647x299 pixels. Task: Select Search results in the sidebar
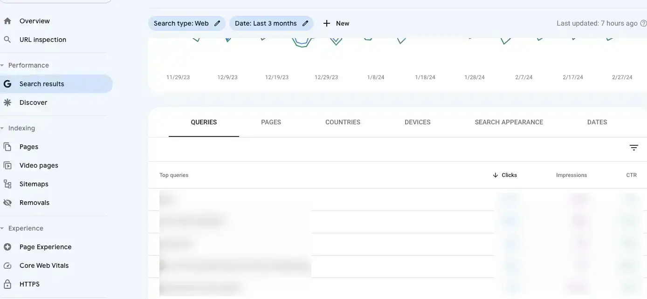pyautogui.click(x=56, y=84)
